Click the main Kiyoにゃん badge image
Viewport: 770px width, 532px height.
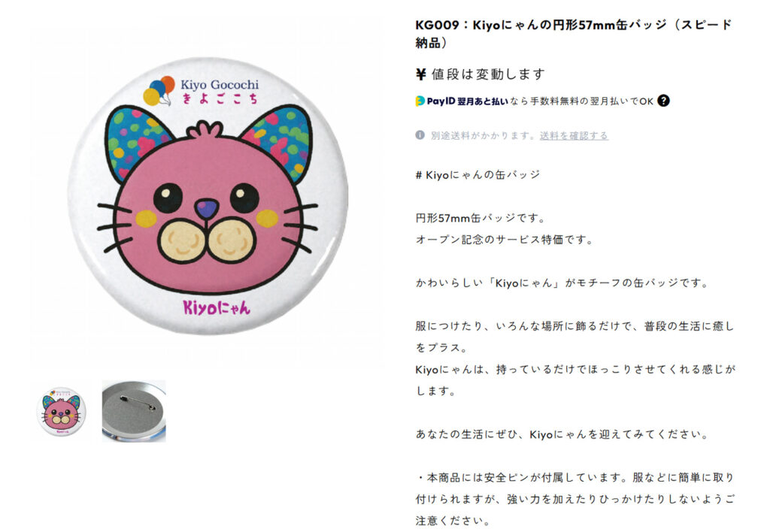coord(208,196)
